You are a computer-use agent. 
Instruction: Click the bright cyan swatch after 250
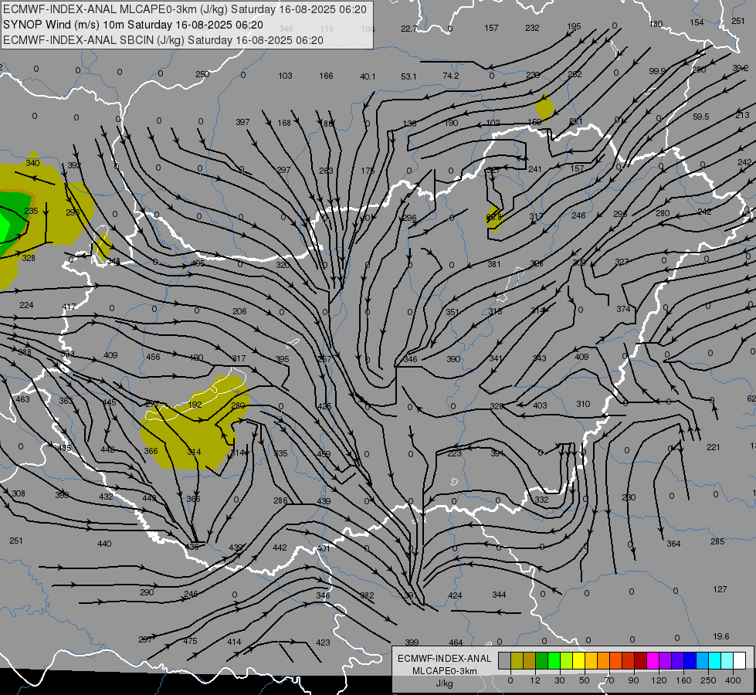click(714, 661)
